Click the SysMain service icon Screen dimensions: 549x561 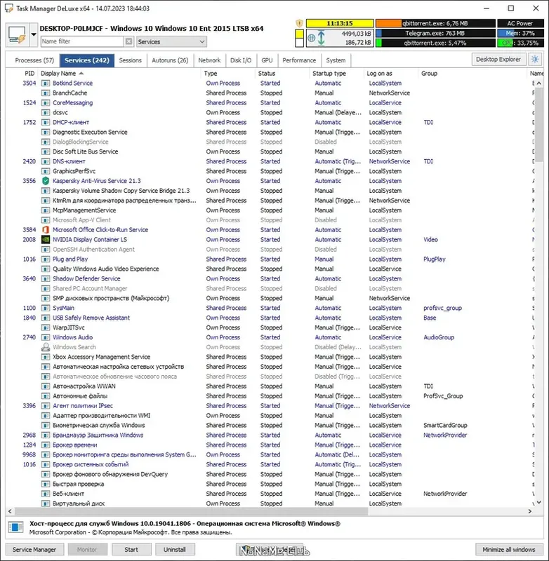[x=46, y=308]
